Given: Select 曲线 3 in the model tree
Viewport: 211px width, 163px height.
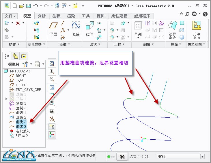Looking at the screenshot, I should (x=21, y=127).
